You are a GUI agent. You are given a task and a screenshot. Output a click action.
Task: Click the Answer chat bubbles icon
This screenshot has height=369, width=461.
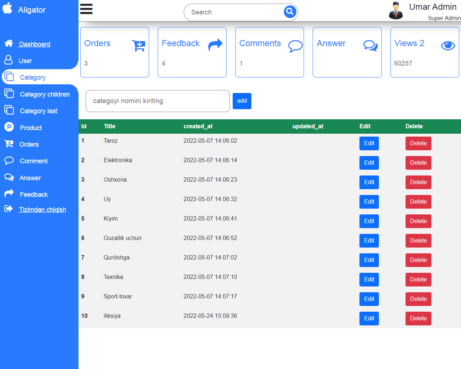click(x=370, y=46)
